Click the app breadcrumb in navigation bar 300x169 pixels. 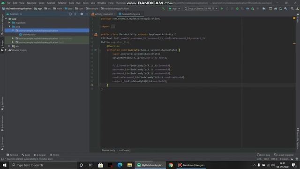pos(38,8)
